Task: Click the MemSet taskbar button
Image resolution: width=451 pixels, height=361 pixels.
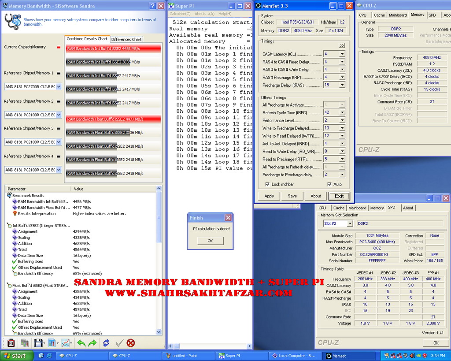Action: pos(348,356)
